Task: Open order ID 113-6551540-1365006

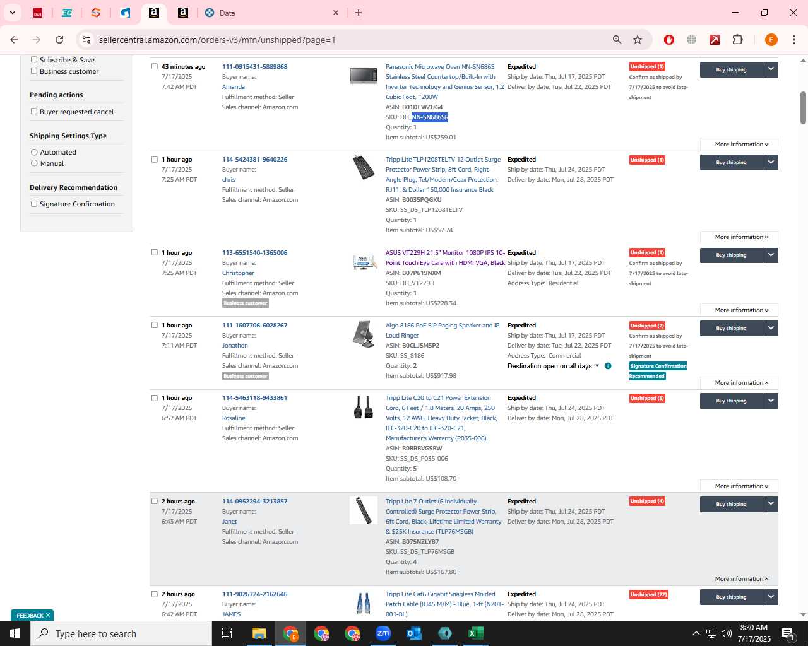Action: pos(254,252)
